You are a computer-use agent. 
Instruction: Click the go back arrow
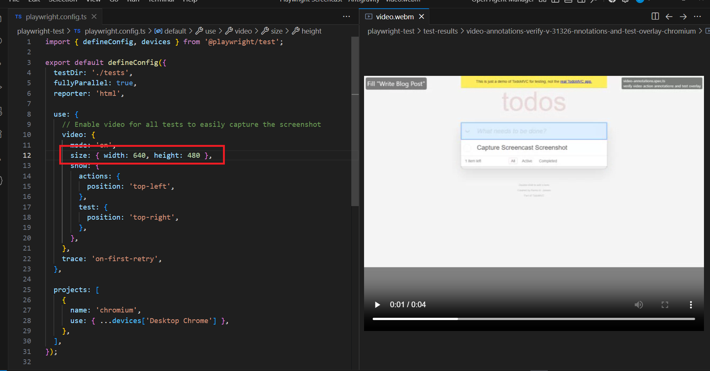coord(669,17)
